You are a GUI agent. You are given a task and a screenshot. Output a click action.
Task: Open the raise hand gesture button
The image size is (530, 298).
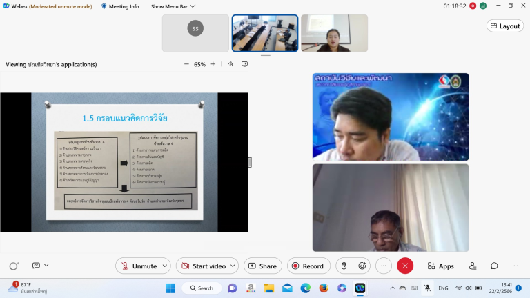pyautogui.click(x=344, y=266)
